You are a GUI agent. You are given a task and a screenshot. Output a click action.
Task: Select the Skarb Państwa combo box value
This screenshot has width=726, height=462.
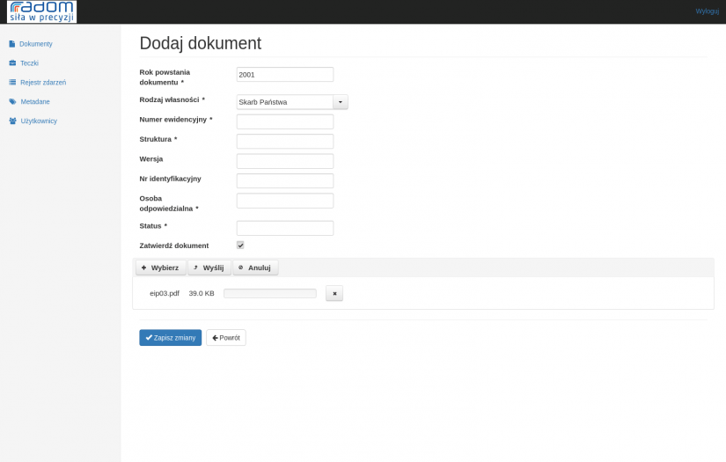tap(285, 102)
